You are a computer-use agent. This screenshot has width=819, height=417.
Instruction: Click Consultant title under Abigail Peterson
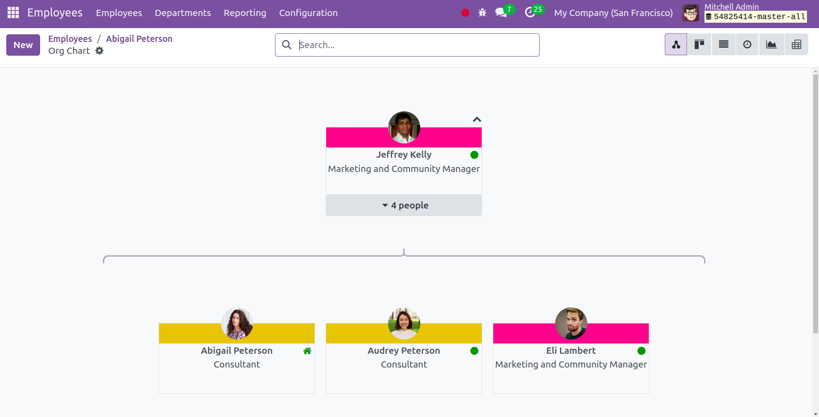[237, 364]
